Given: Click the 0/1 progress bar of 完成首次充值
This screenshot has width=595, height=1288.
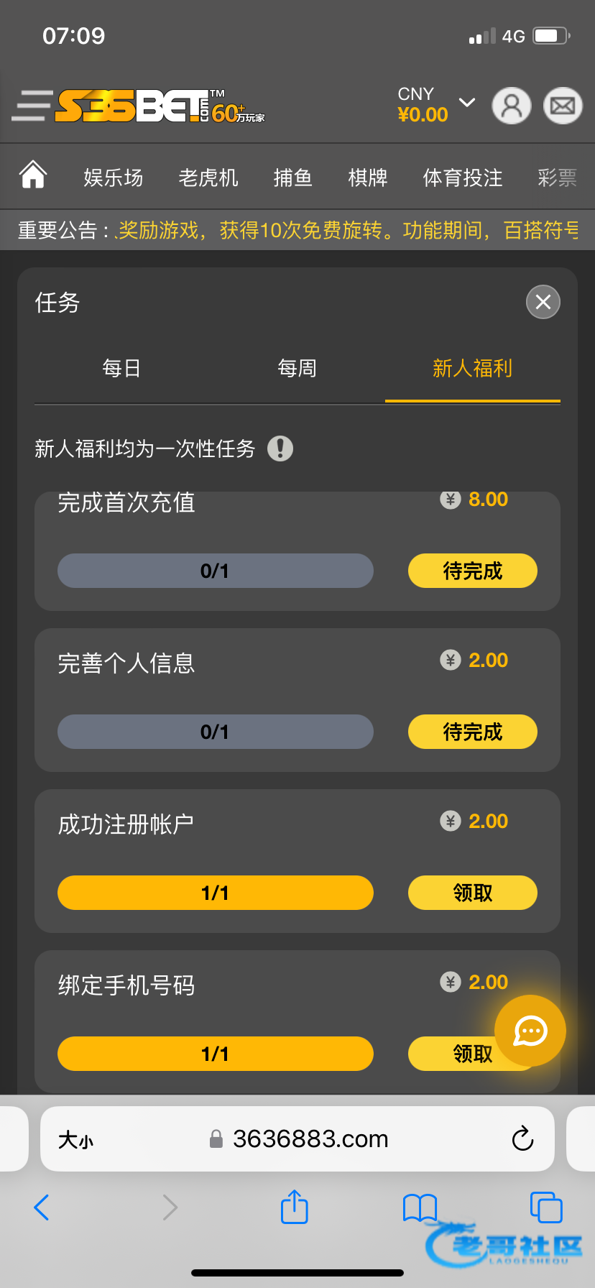Looking at the screenshot, I should coord(215,571).
